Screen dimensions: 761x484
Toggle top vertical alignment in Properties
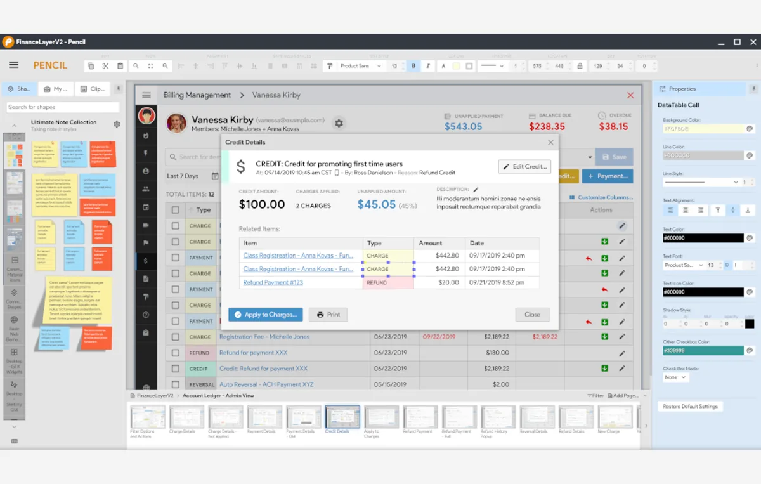pyautogui.click(x=719, y=210)
